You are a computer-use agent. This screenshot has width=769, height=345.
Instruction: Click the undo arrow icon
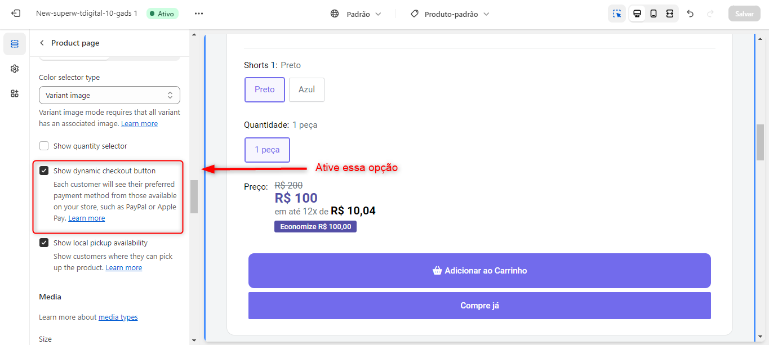click(691, 14)
